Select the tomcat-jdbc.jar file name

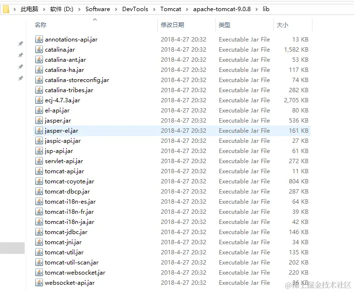point(66,232)
